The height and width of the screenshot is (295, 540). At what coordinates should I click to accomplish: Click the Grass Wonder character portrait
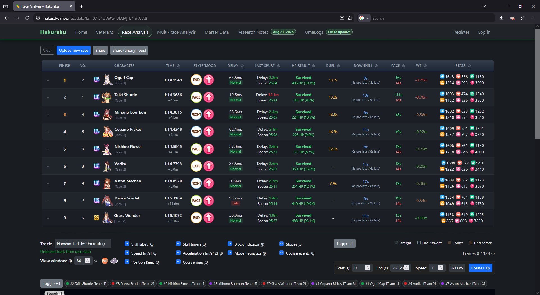point(107,218)
